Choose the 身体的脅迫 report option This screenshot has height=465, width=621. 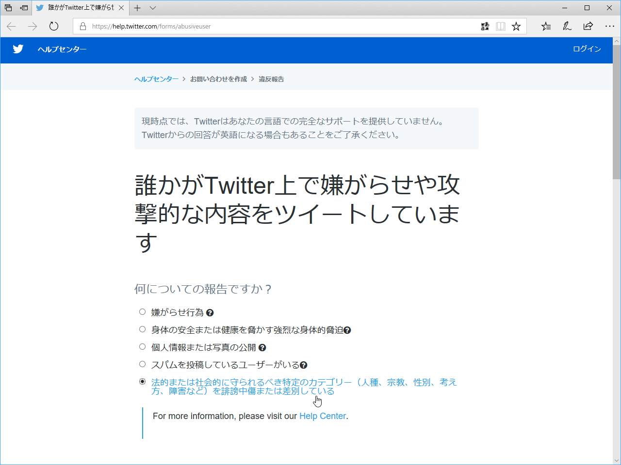tap(142, 329)
